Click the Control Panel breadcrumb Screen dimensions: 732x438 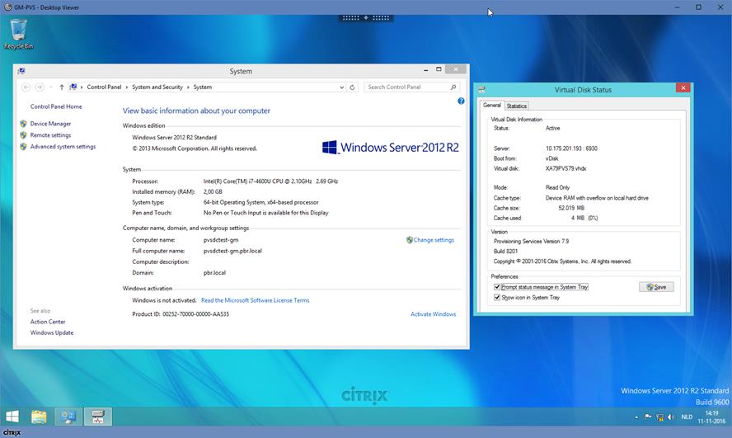pyautogui.click(x=104, y=87)
